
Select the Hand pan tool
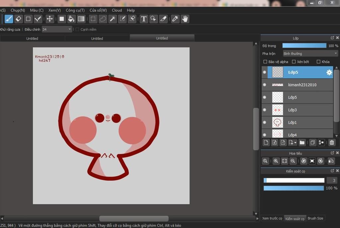pyautogui.click(x=185, y=19)
